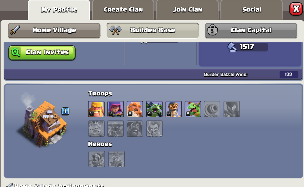This screenshot has height=187, width=304.
Task: Open the locked Clan Capital section
Action: (x=251, y=30)
